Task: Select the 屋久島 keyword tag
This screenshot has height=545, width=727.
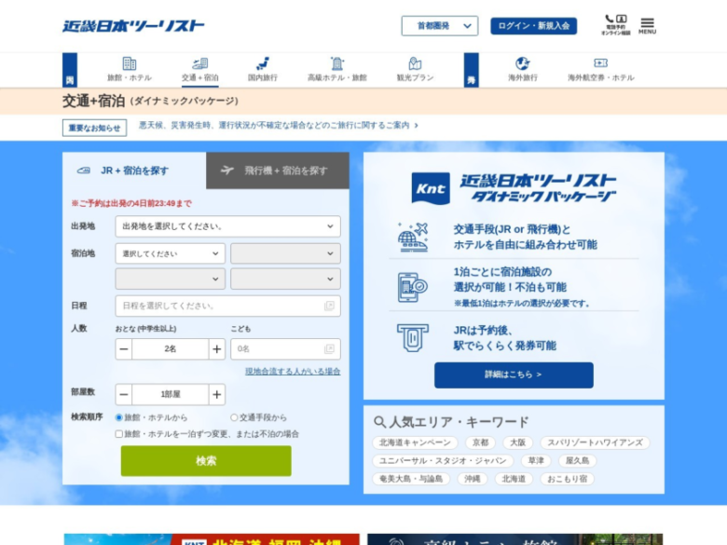Action: [x=577, y=460]
